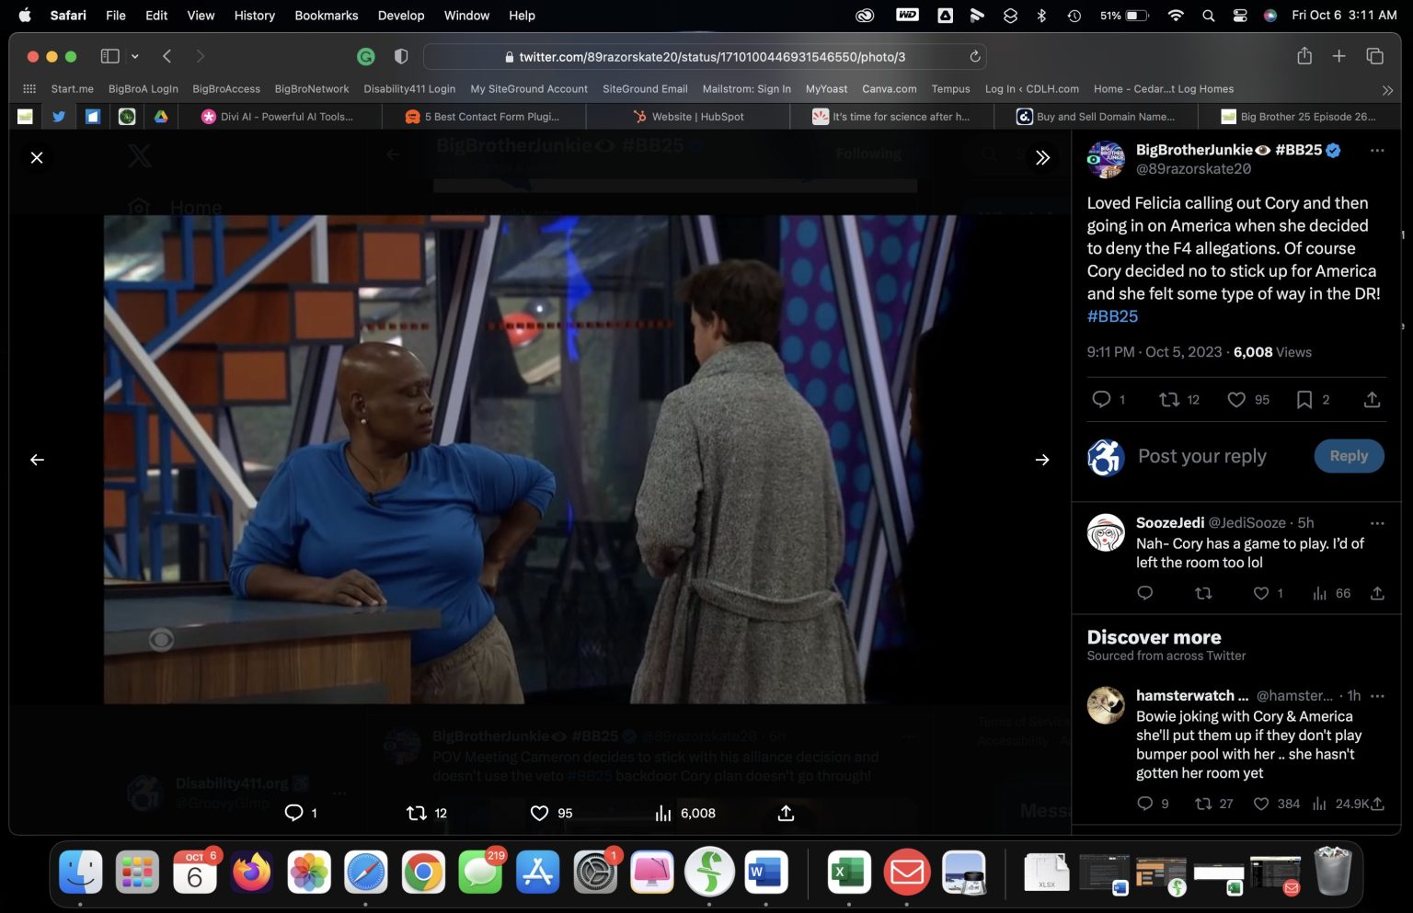Image resolution: width=1413 pixels, height=913 pixels.
Task: Retweet using the icon below the photo
Action: tap(417, 813)
